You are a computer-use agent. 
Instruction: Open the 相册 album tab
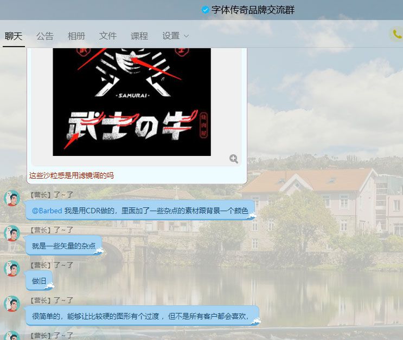coord(76,36)
